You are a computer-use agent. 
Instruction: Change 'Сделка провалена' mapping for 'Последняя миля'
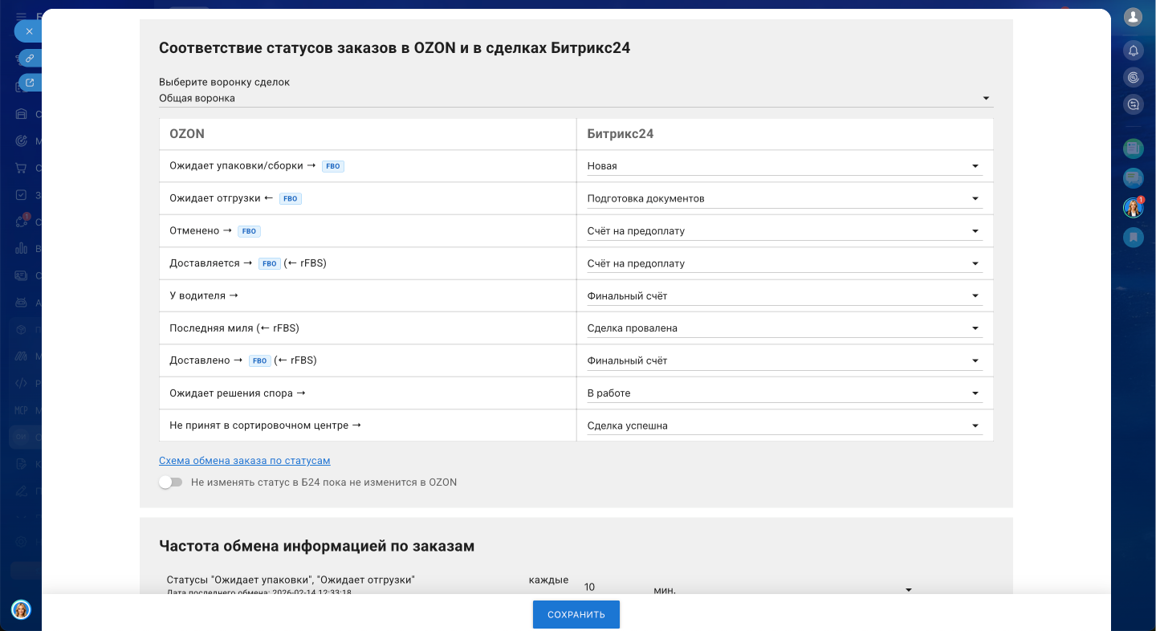tap(784, 328)
